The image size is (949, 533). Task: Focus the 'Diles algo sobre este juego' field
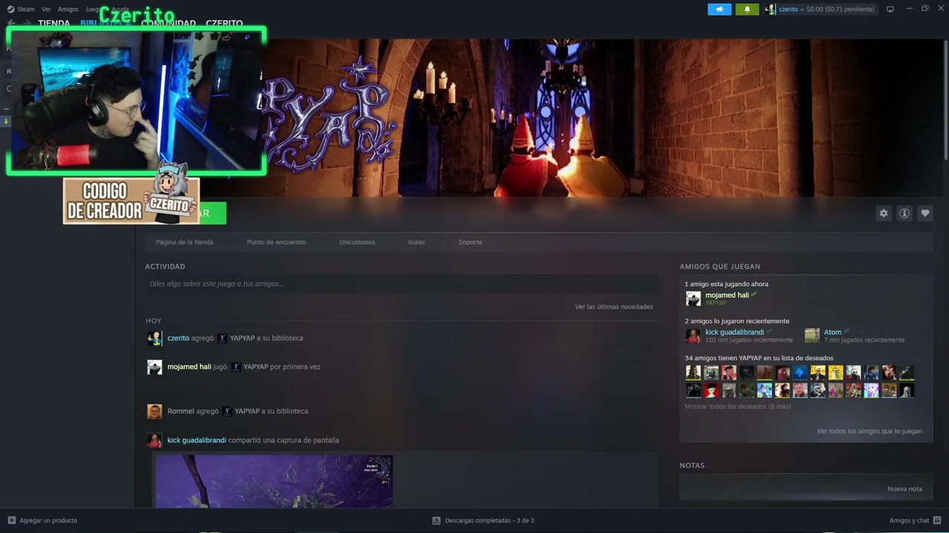tap(402, 284)
